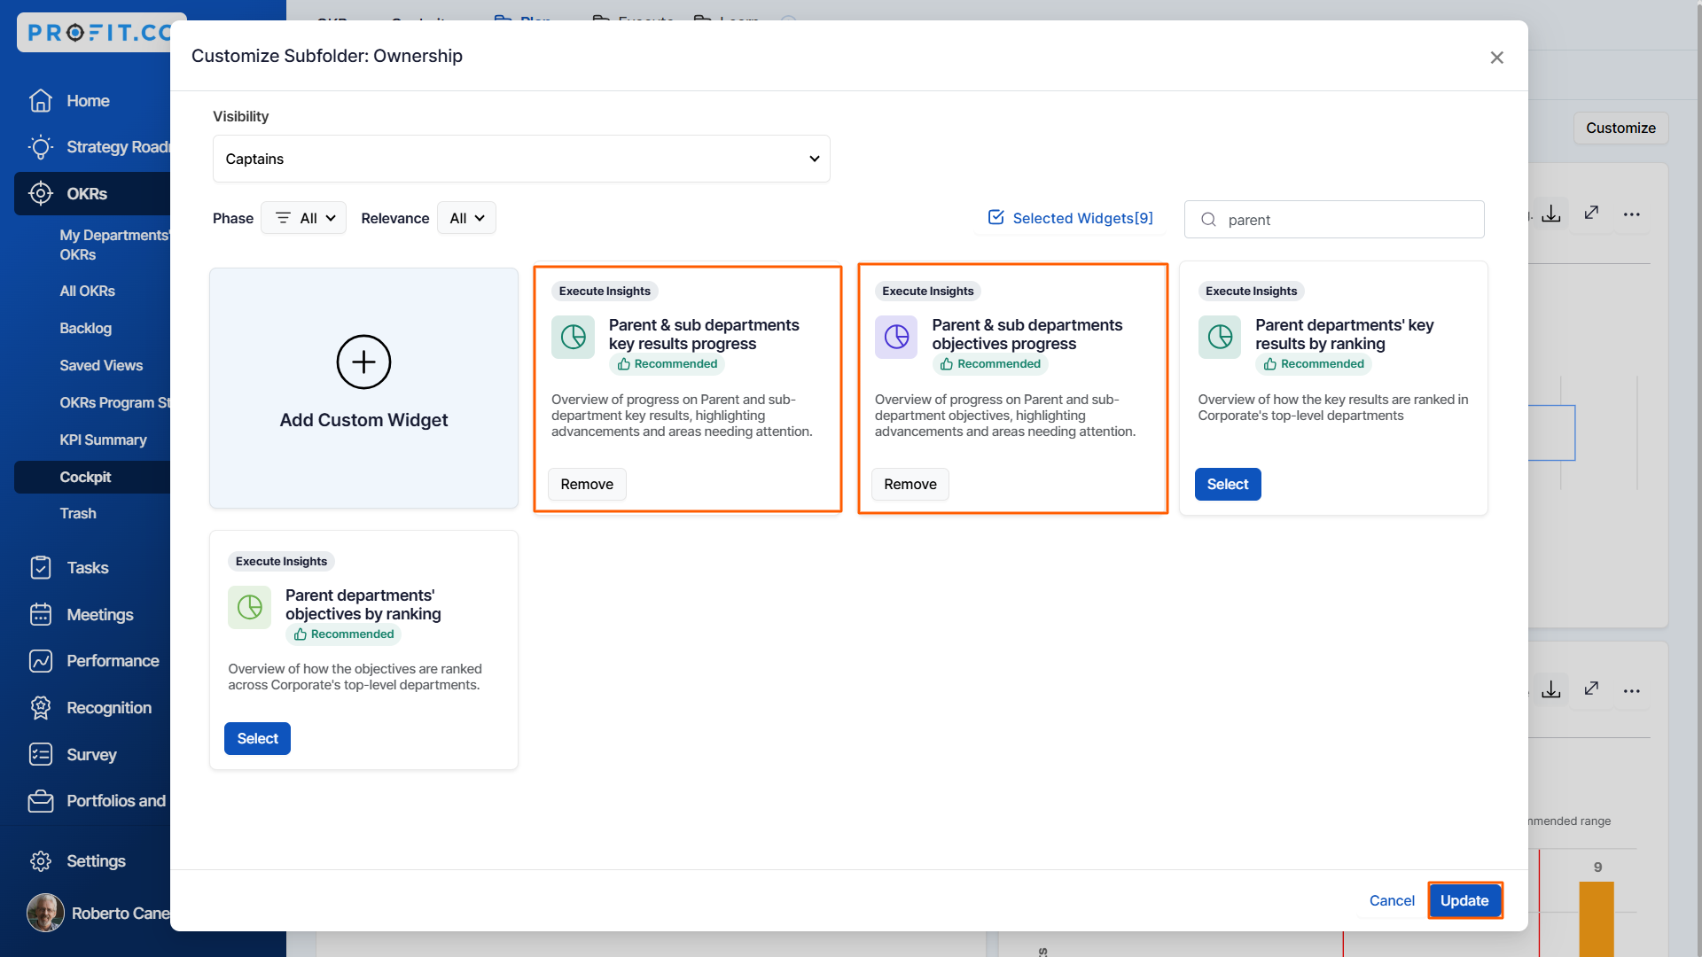
Task: Remove Parent & sub departments objectives progress widget
Action: coord(910,484)
